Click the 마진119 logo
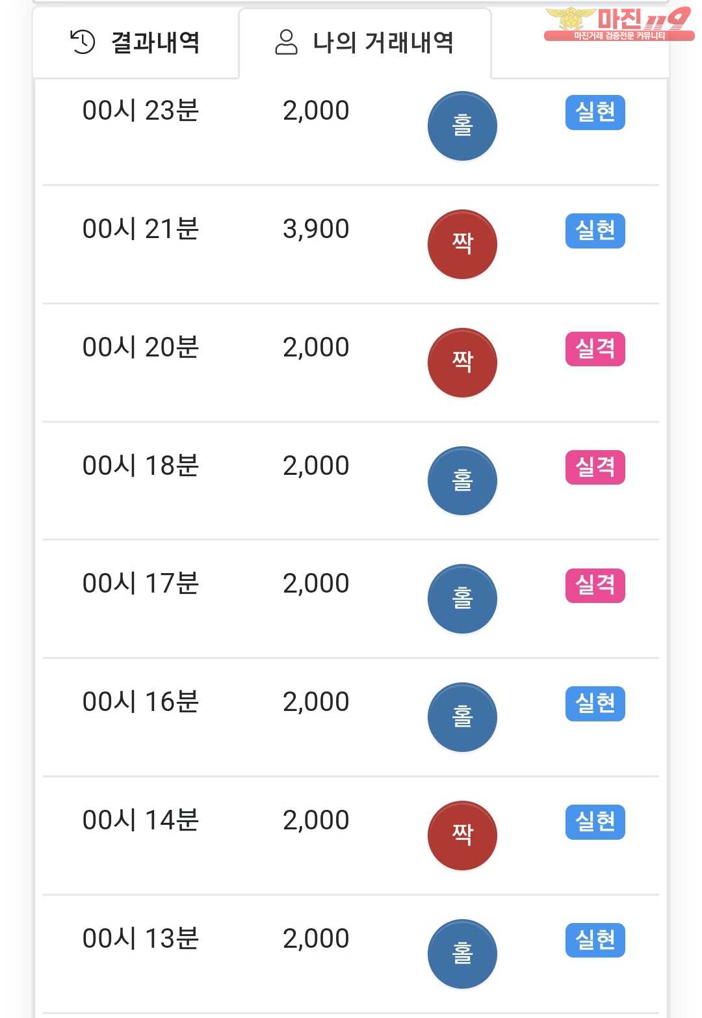 618,23
